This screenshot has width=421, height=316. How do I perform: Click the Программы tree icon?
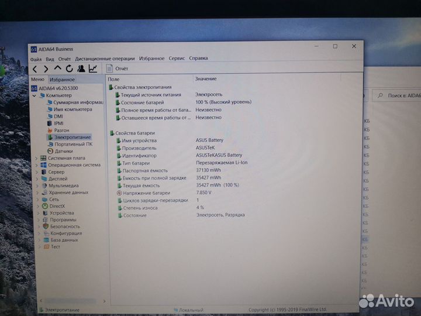click(46, 220)
